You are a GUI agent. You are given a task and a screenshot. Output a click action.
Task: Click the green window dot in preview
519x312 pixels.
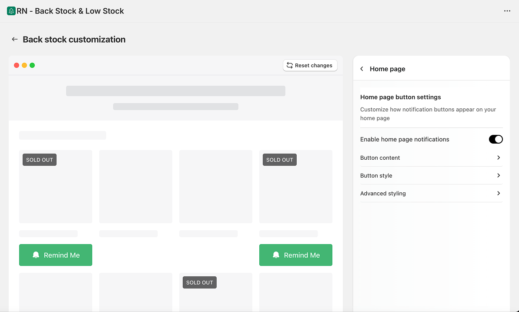coord(32,65)
